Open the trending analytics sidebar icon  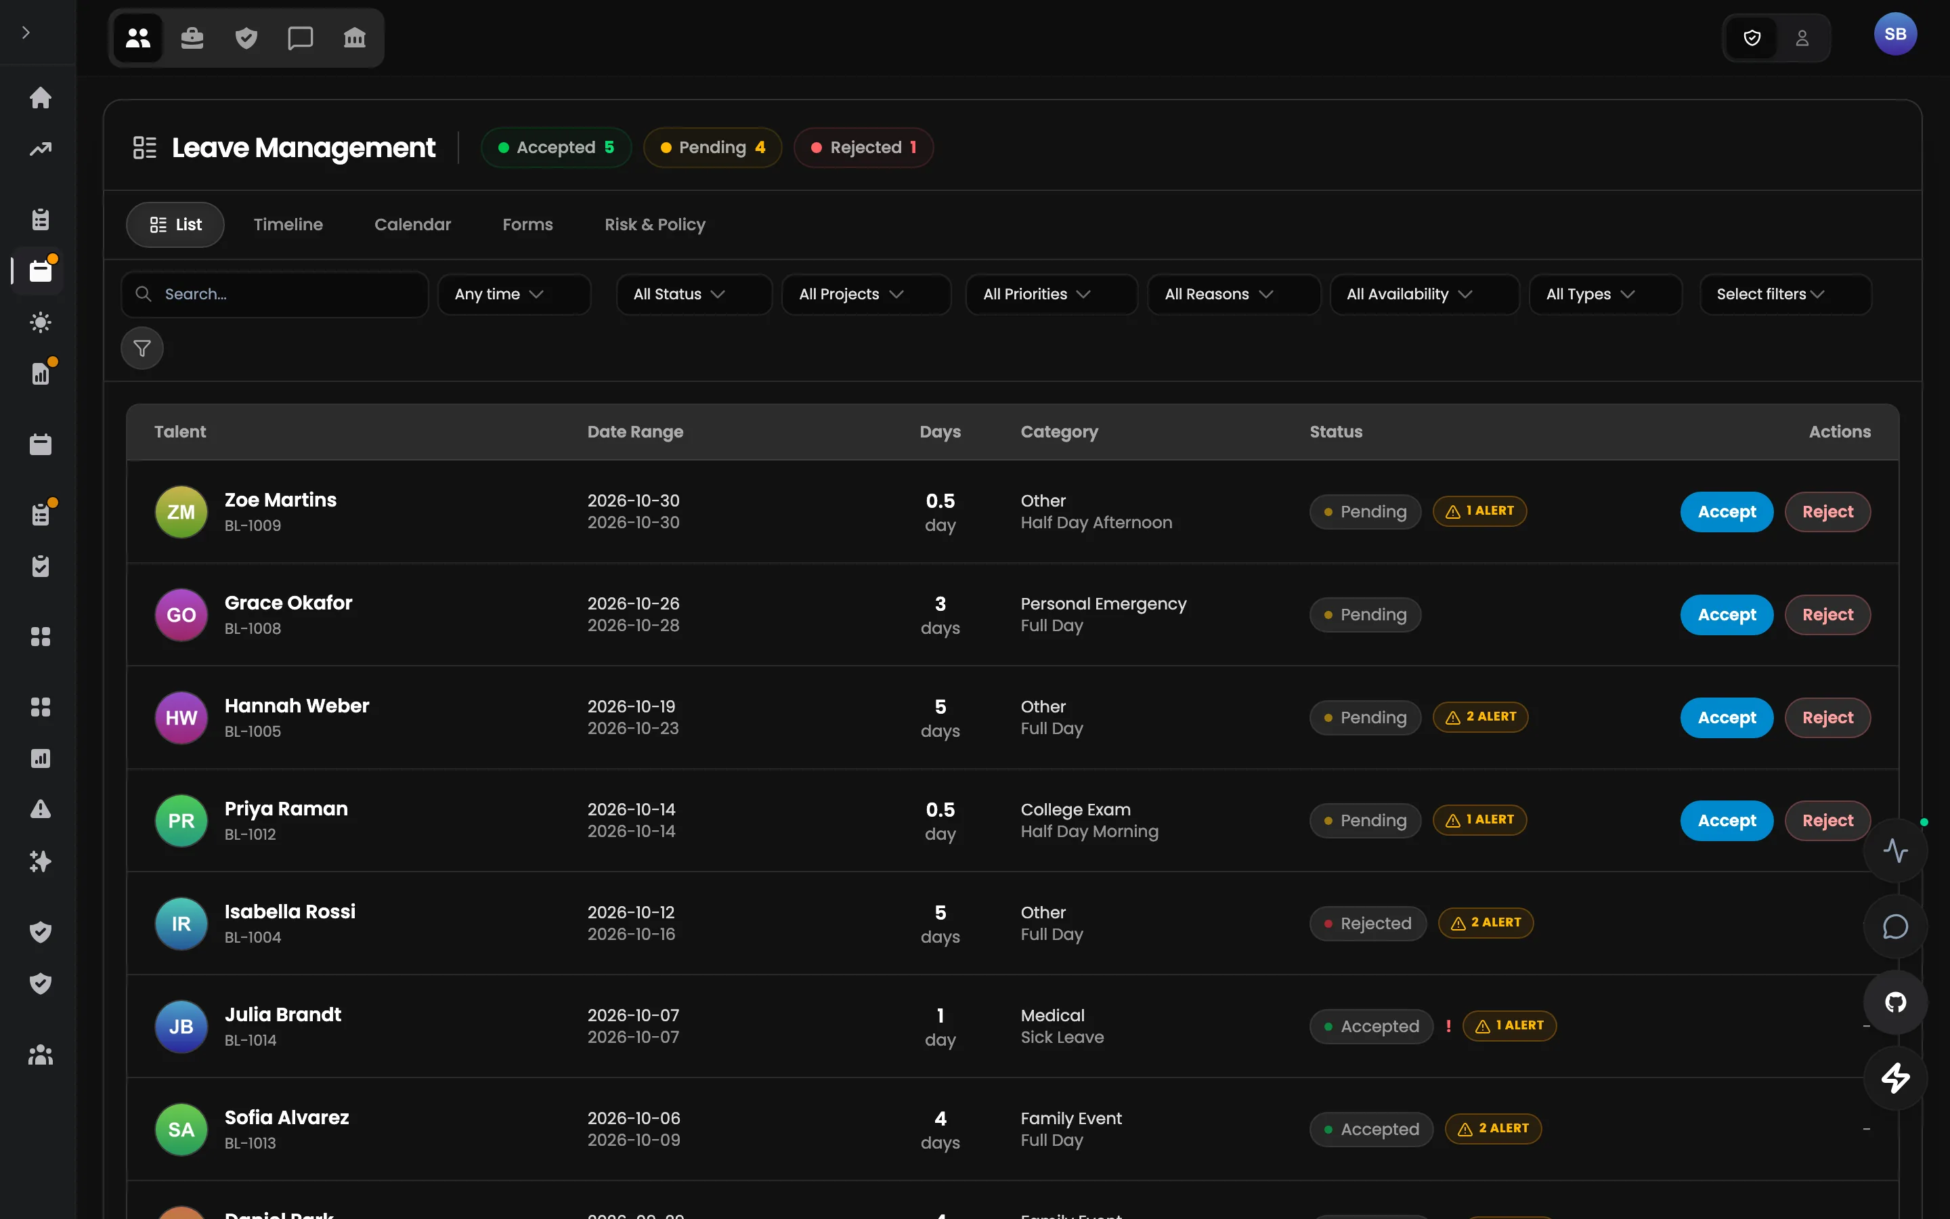(x=41, y=149)
